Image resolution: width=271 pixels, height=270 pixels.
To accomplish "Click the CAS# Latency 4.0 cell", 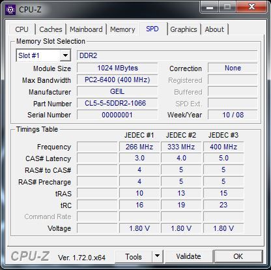I will pos(181,158).
